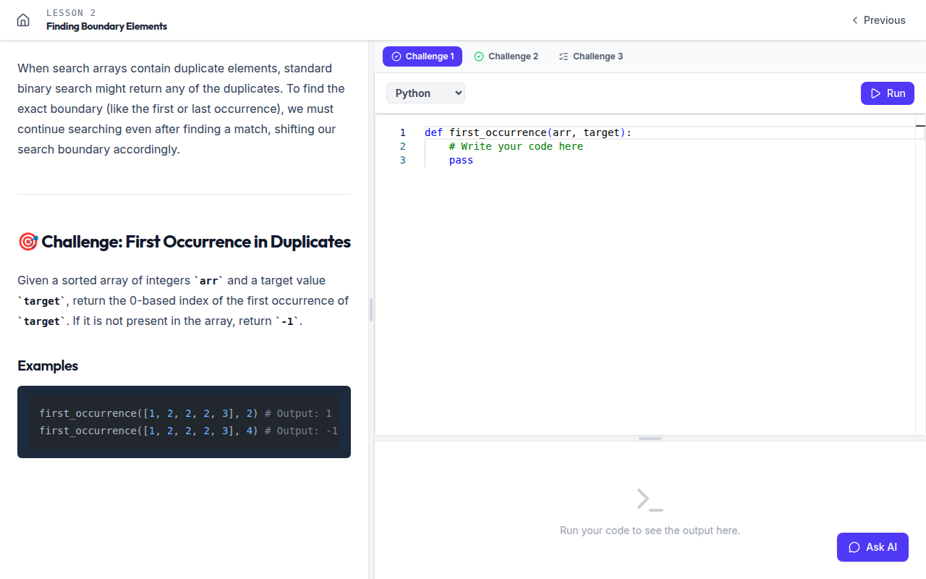Click the vertical panel splitter handle
The width and height of the screenshot is (926, 579).
(371, 310)
